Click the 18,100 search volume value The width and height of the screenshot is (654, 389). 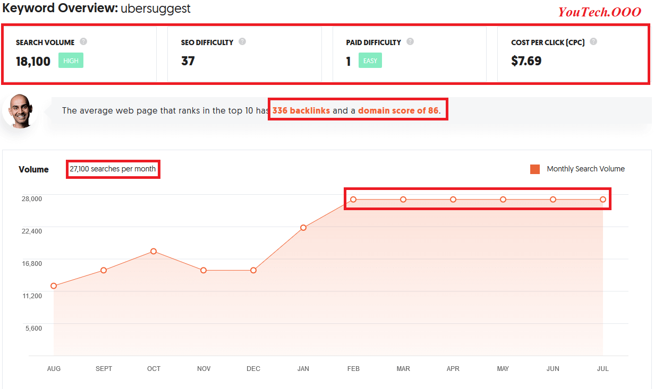[x=33, y=61]
